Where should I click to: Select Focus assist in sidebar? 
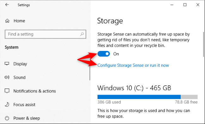(x=24, y=105)
